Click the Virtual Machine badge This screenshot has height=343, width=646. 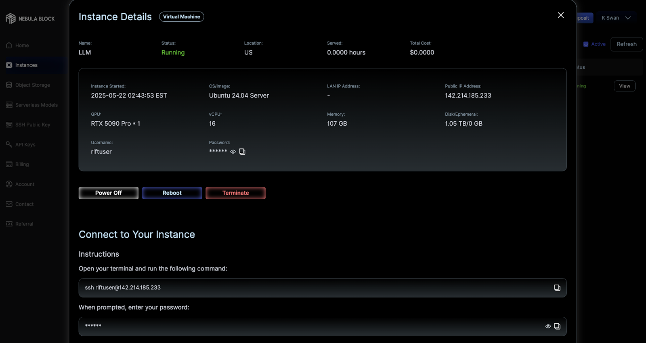(182, 17)
